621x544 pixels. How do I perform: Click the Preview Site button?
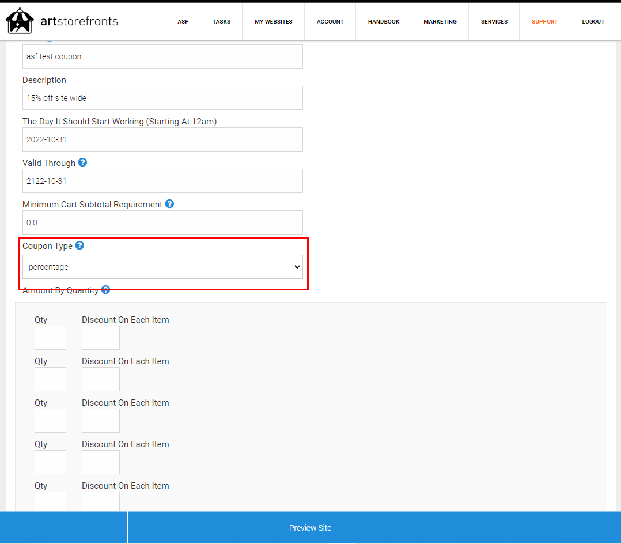pos(310,527)
